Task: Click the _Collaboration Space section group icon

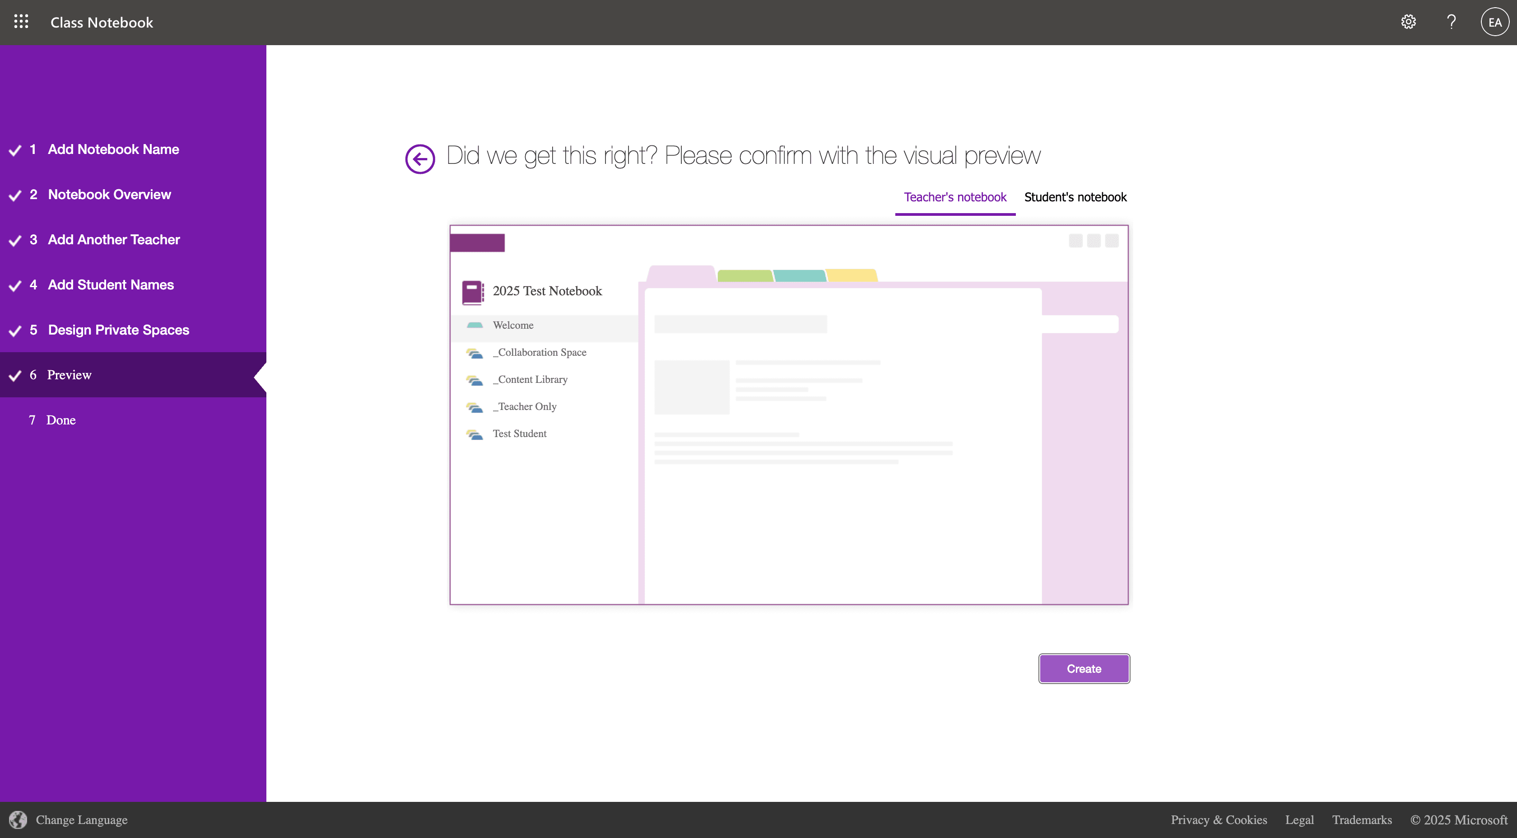Action: [475, 353]
